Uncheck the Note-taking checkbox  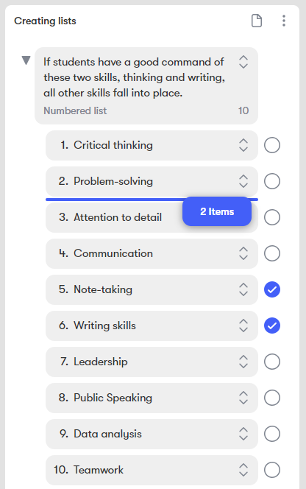click(x=272, y=289)
